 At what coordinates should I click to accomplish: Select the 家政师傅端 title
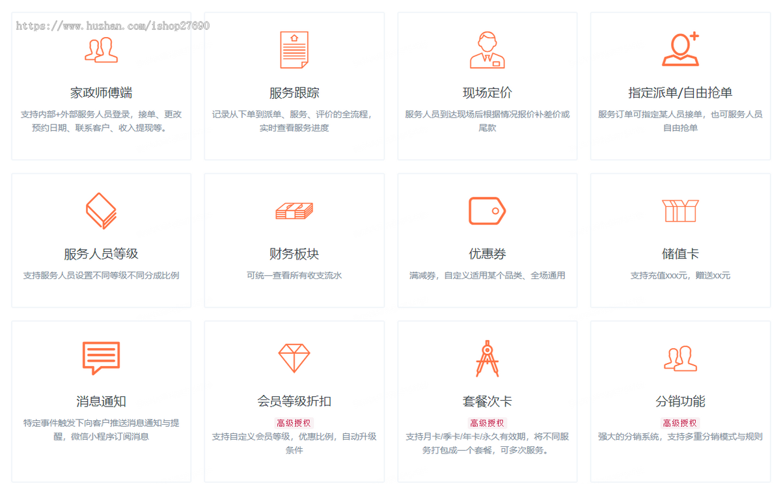(x=102, y=93)
